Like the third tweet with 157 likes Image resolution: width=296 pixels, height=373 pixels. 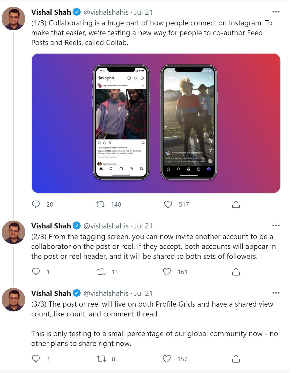(x=167, y=359)
